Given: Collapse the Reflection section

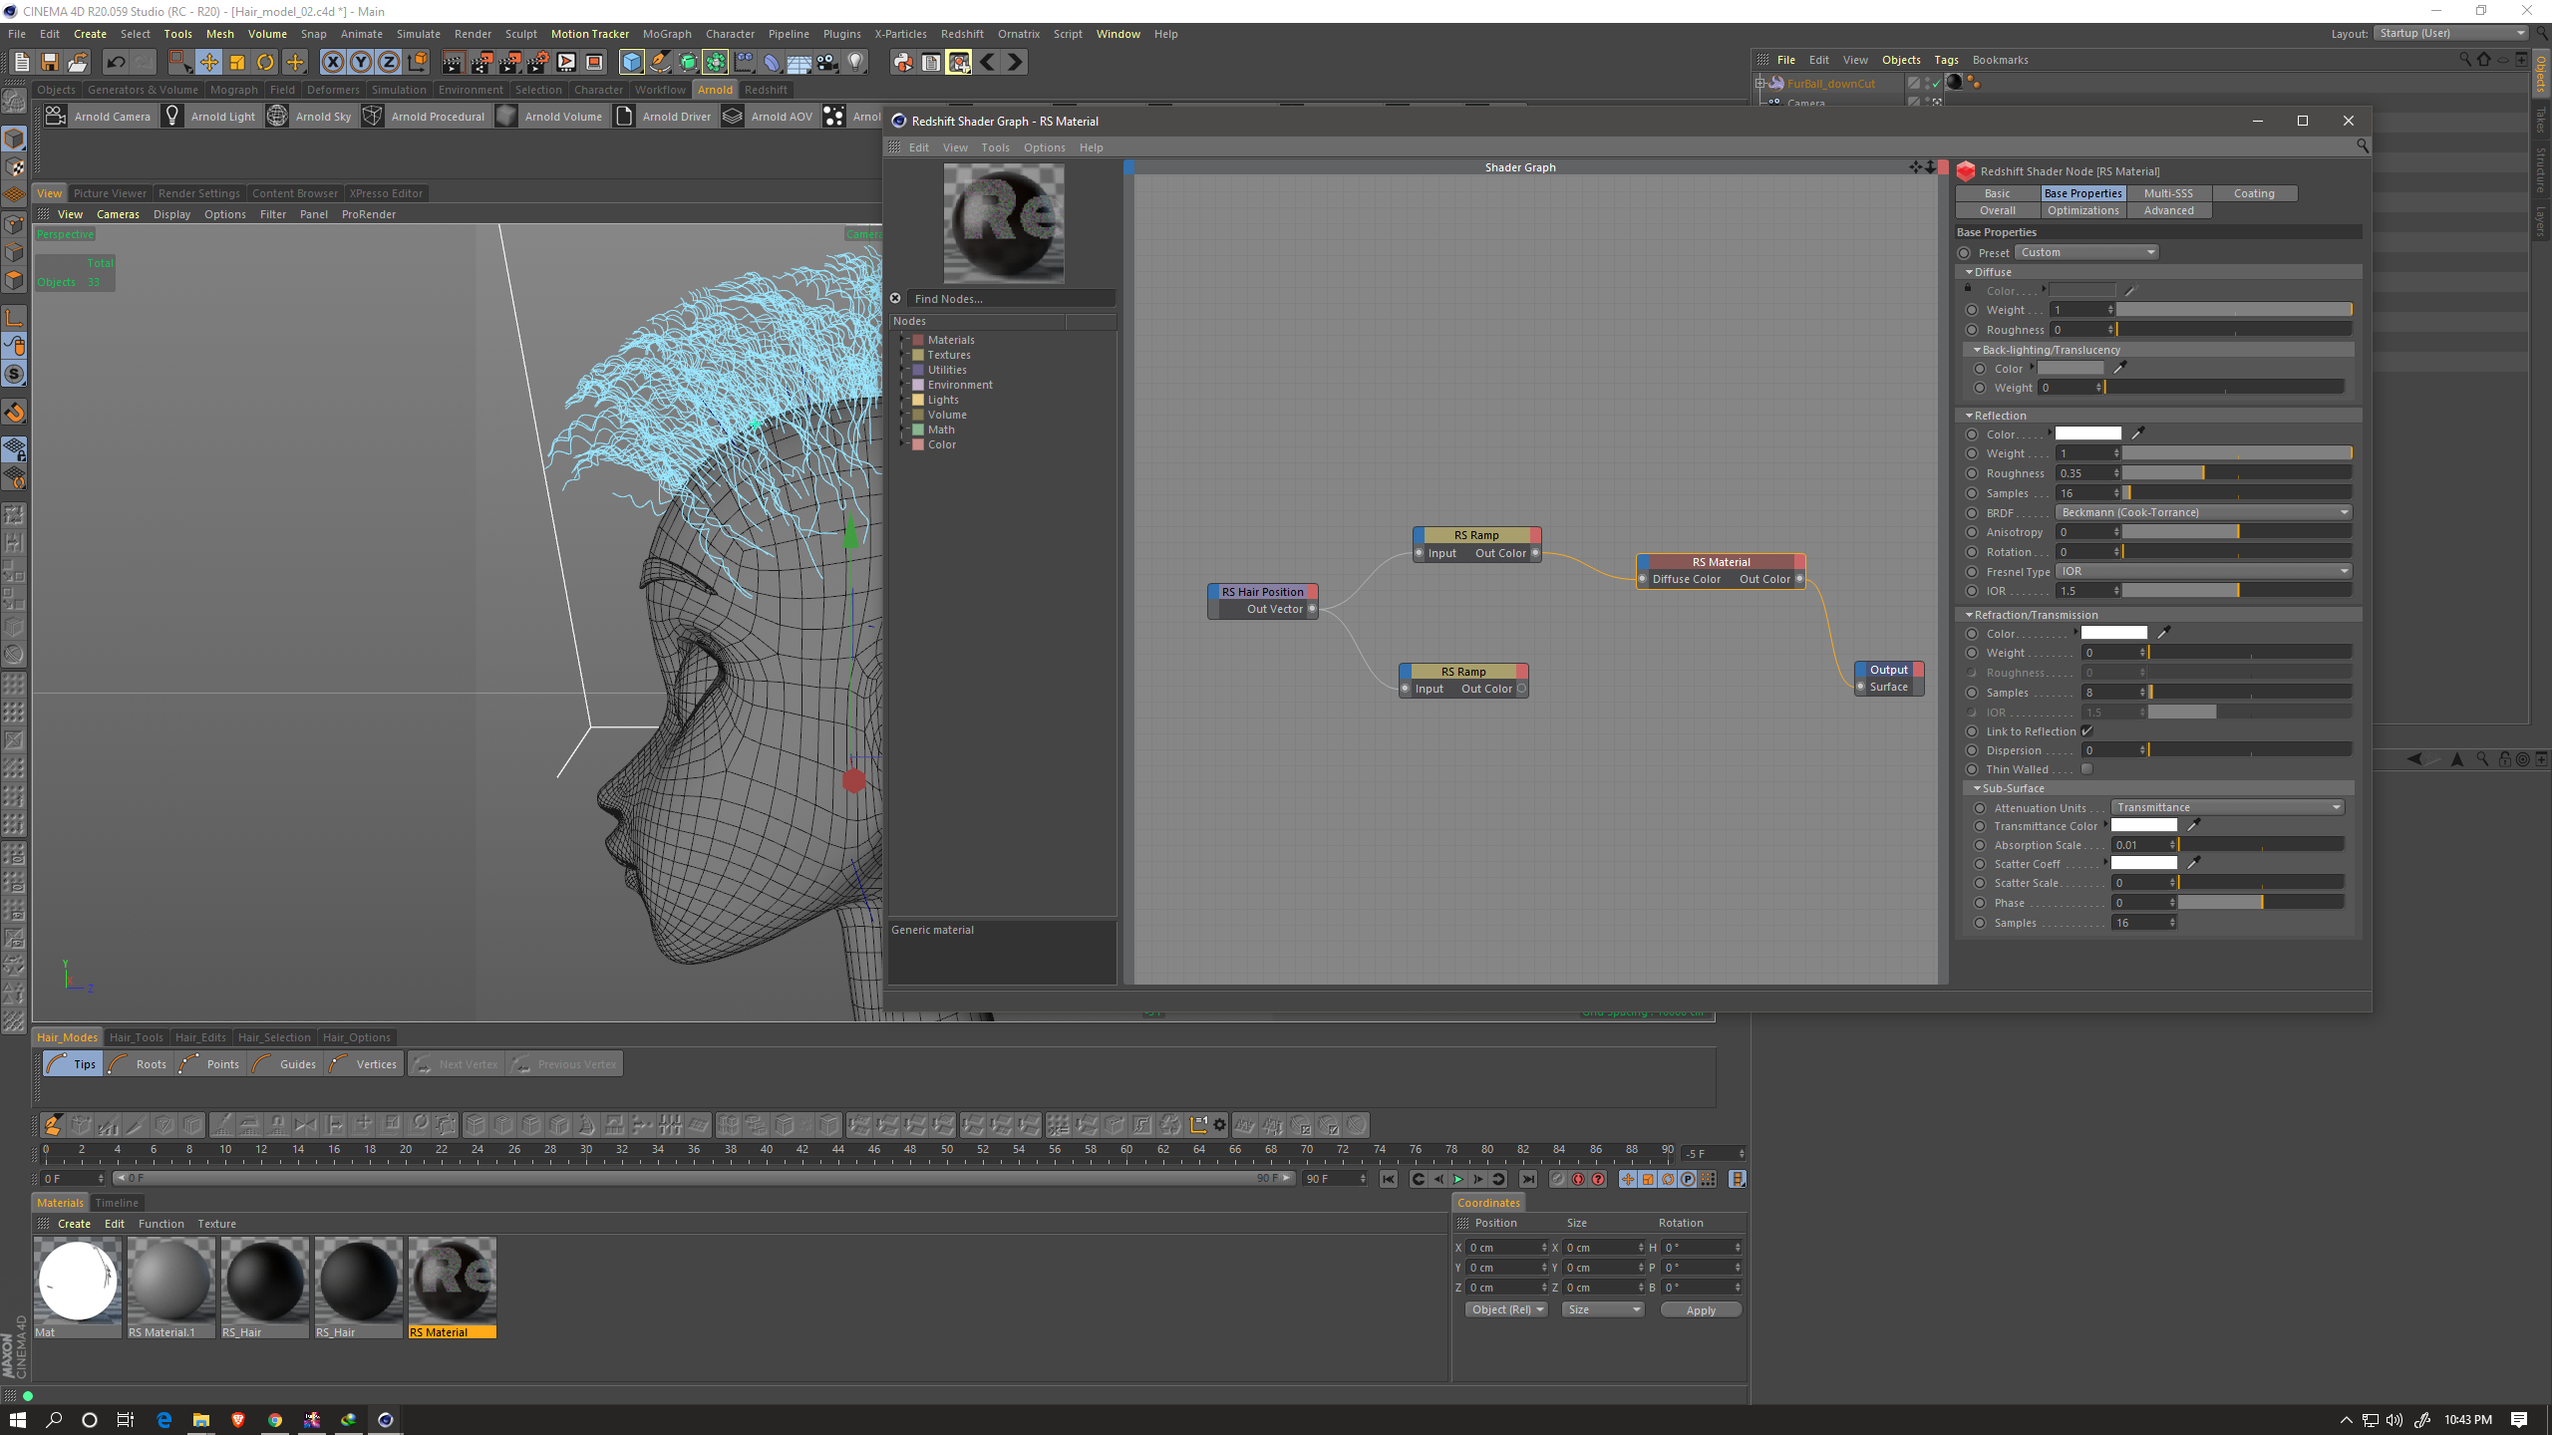Looking at the screenshot, I should (x=1970, y=416).
